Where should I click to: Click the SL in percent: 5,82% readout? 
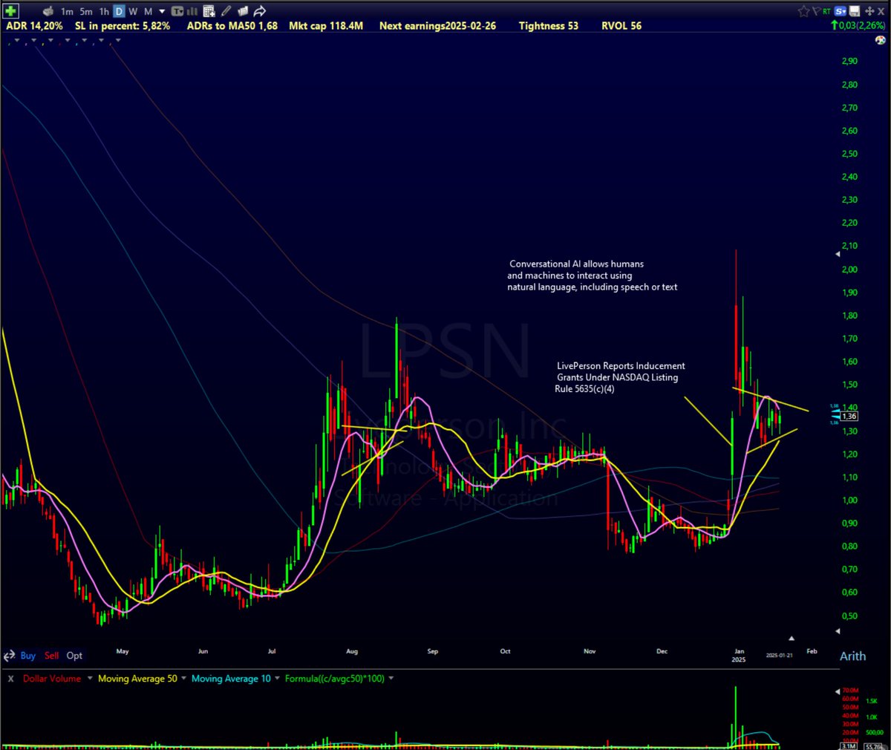123,26
